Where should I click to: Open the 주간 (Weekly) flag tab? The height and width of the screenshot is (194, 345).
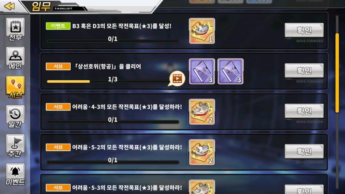(x=15, y=146)
